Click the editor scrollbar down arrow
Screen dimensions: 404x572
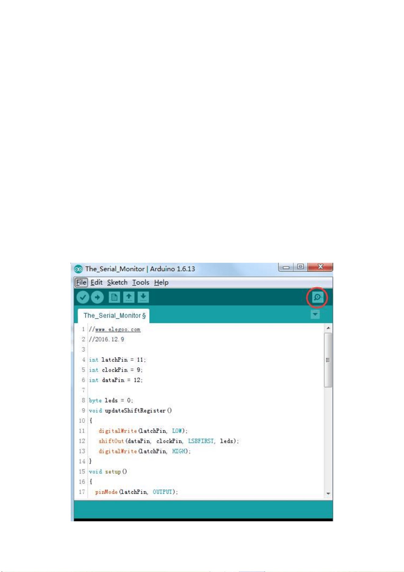[328, 493]
